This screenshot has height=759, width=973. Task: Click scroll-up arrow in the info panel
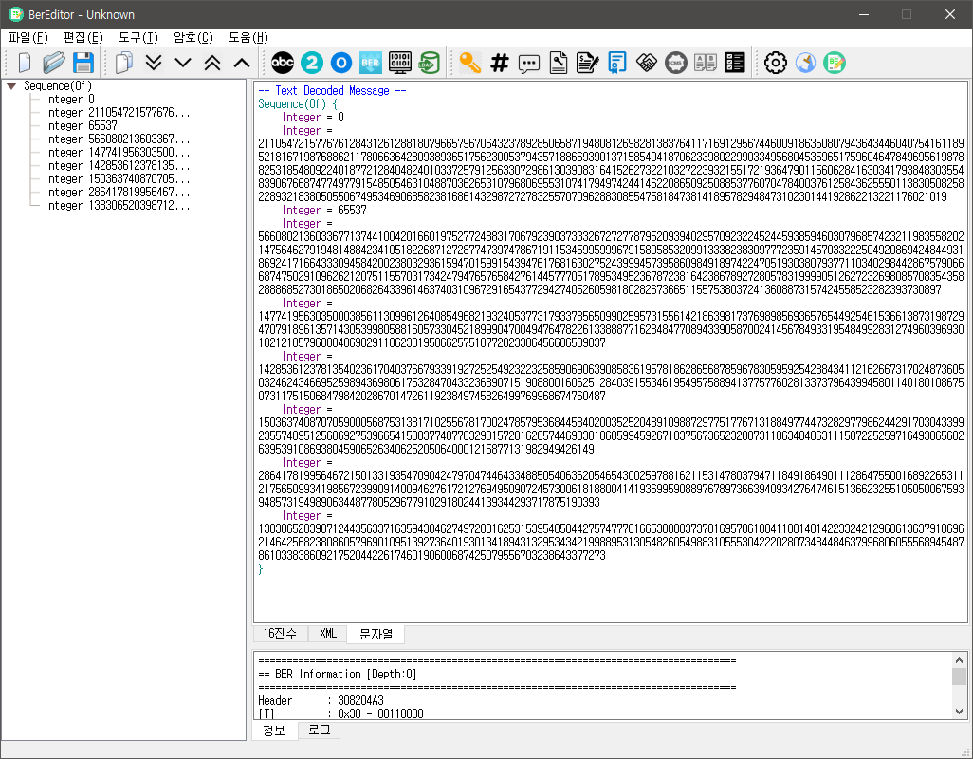(960, 660)
